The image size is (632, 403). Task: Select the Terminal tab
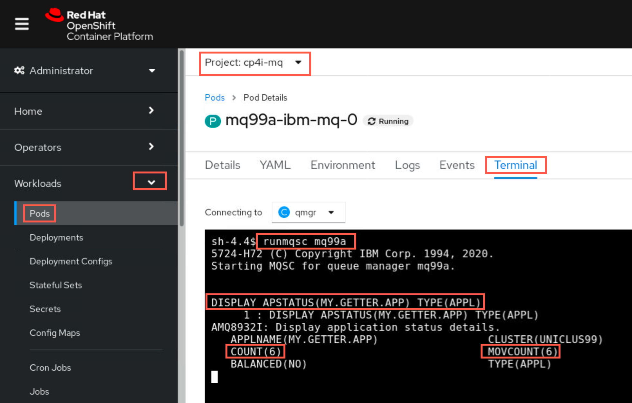[x=515, y=165]
